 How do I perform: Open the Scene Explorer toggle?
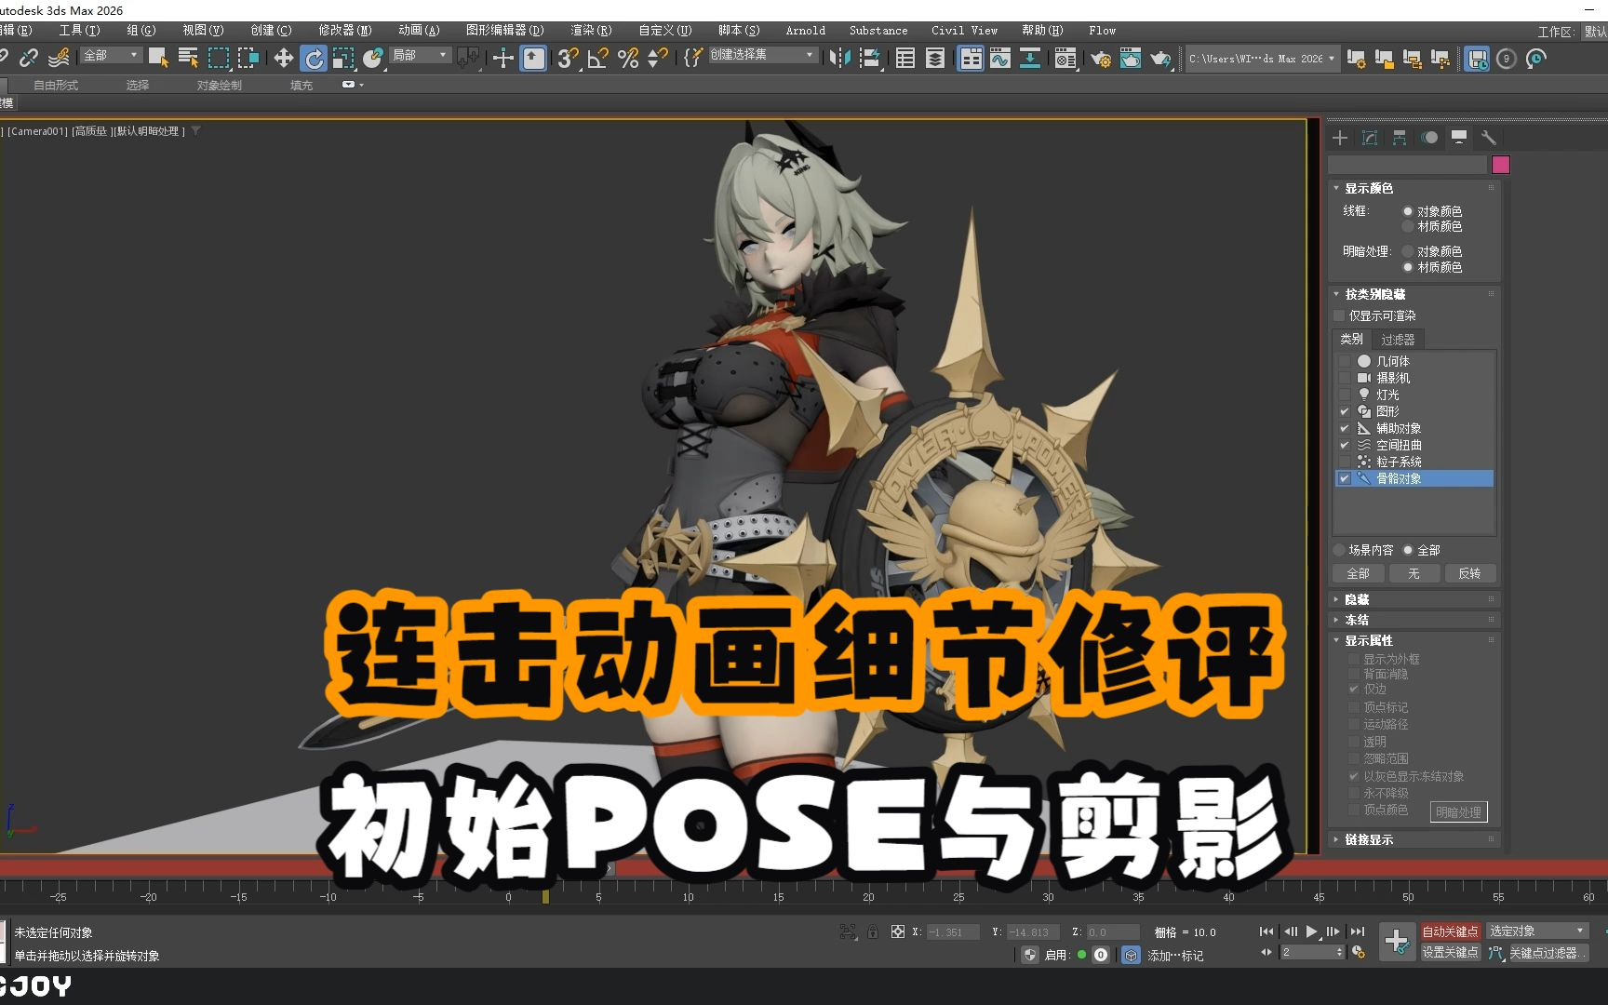[x=905, y=59]
